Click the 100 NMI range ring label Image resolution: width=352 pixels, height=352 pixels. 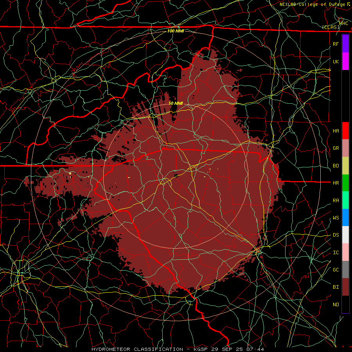(x=176, y=31)
